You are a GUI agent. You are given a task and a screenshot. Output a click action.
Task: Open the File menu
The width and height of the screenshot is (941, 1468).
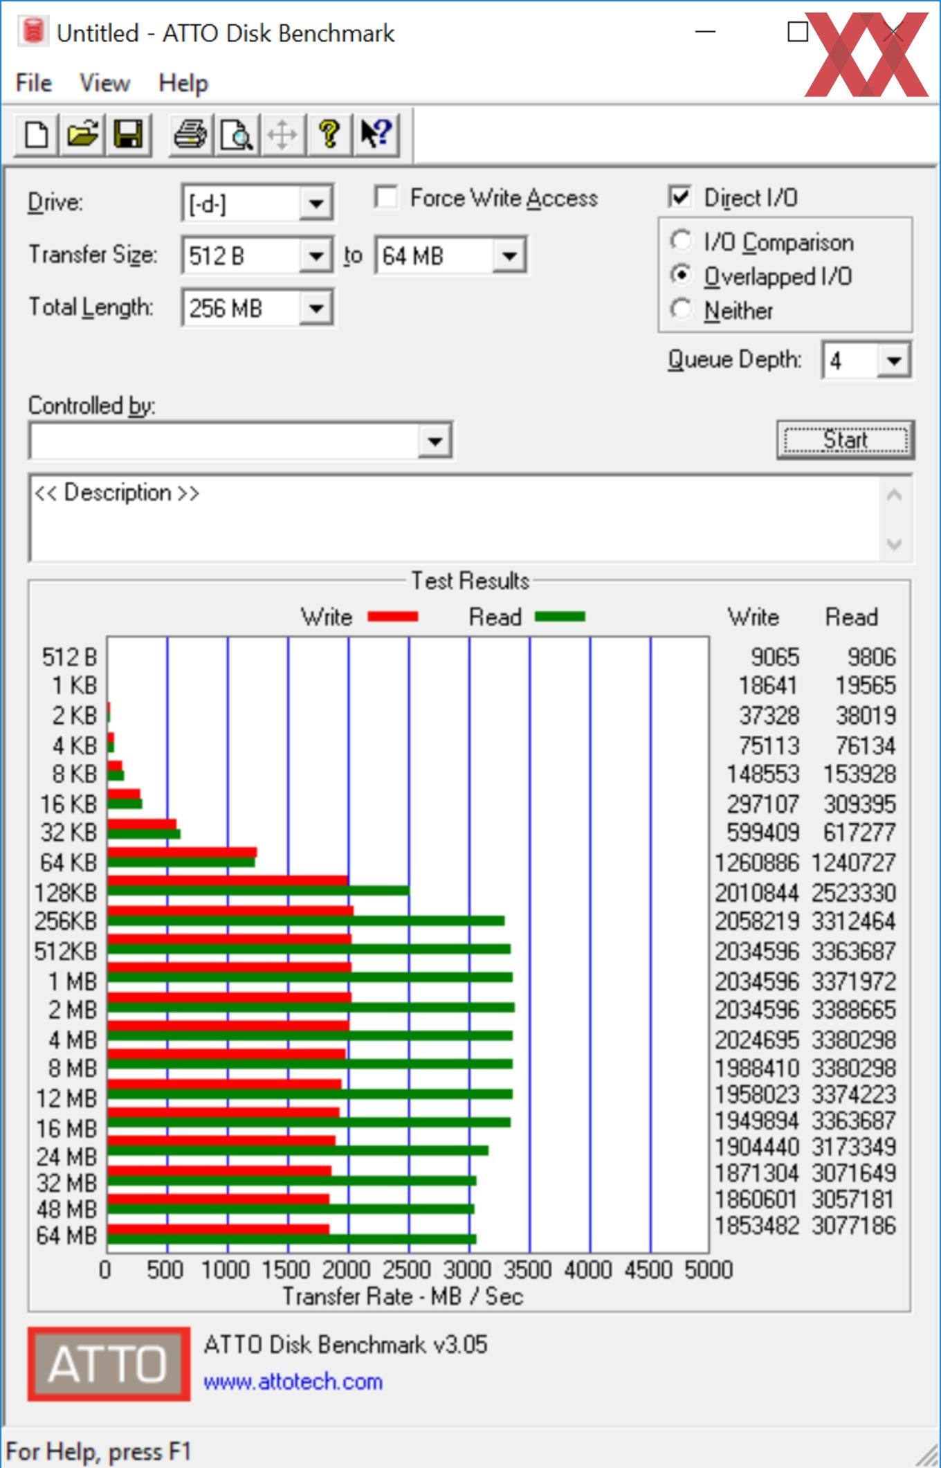[33, 83]
